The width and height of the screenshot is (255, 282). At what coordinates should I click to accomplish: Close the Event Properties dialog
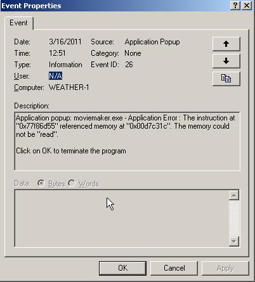(247, 6)
